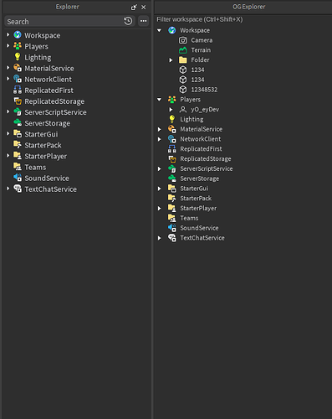Expand MaterialService in the Explorer panel
This screenshot has height=419, width=332.
[8, 68]
